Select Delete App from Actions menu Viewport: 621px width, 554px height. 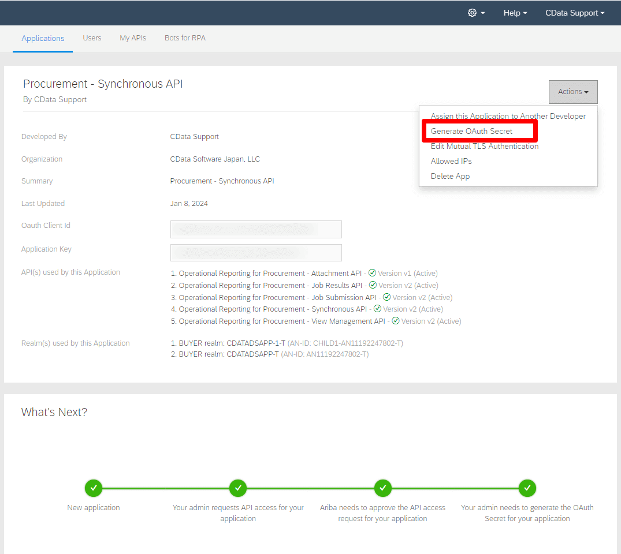[450, 176]
